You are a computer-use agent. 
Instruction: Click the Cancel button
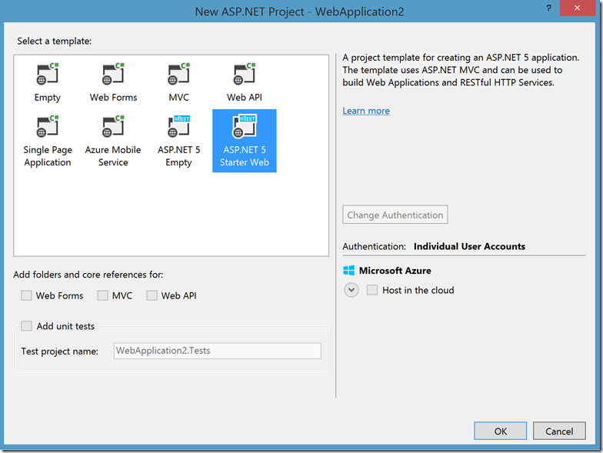point(559,431)
